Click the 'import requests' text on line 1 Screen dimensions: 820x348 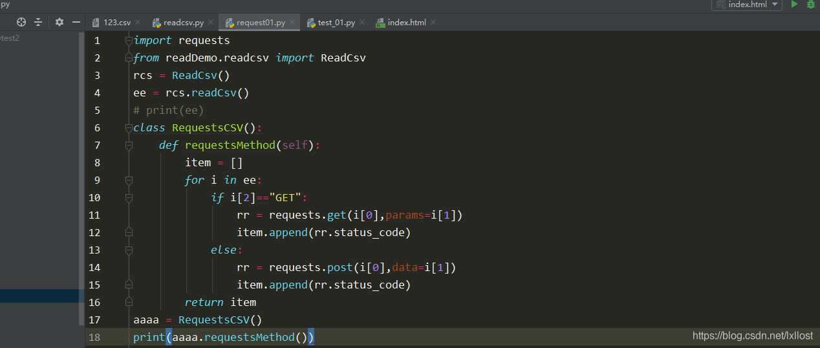(182, 41)
